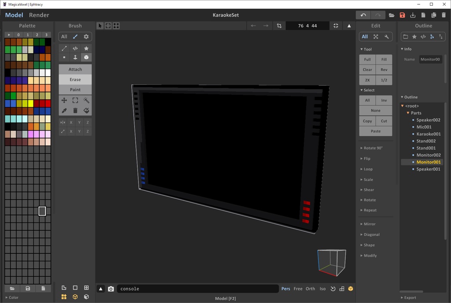The height and width of the screenshot is (303, 451).
Task: Click the Clear button
Action: (x=367, y=69)
